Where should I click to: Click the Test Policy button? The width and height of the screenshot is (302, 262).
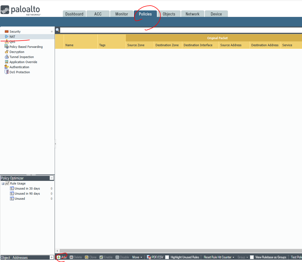(x=296, y=257)
